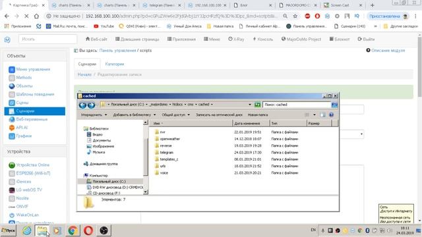This screenshot has width=422, height=237.
Task: Click Выйти to log out
Action: coord(366,39)
